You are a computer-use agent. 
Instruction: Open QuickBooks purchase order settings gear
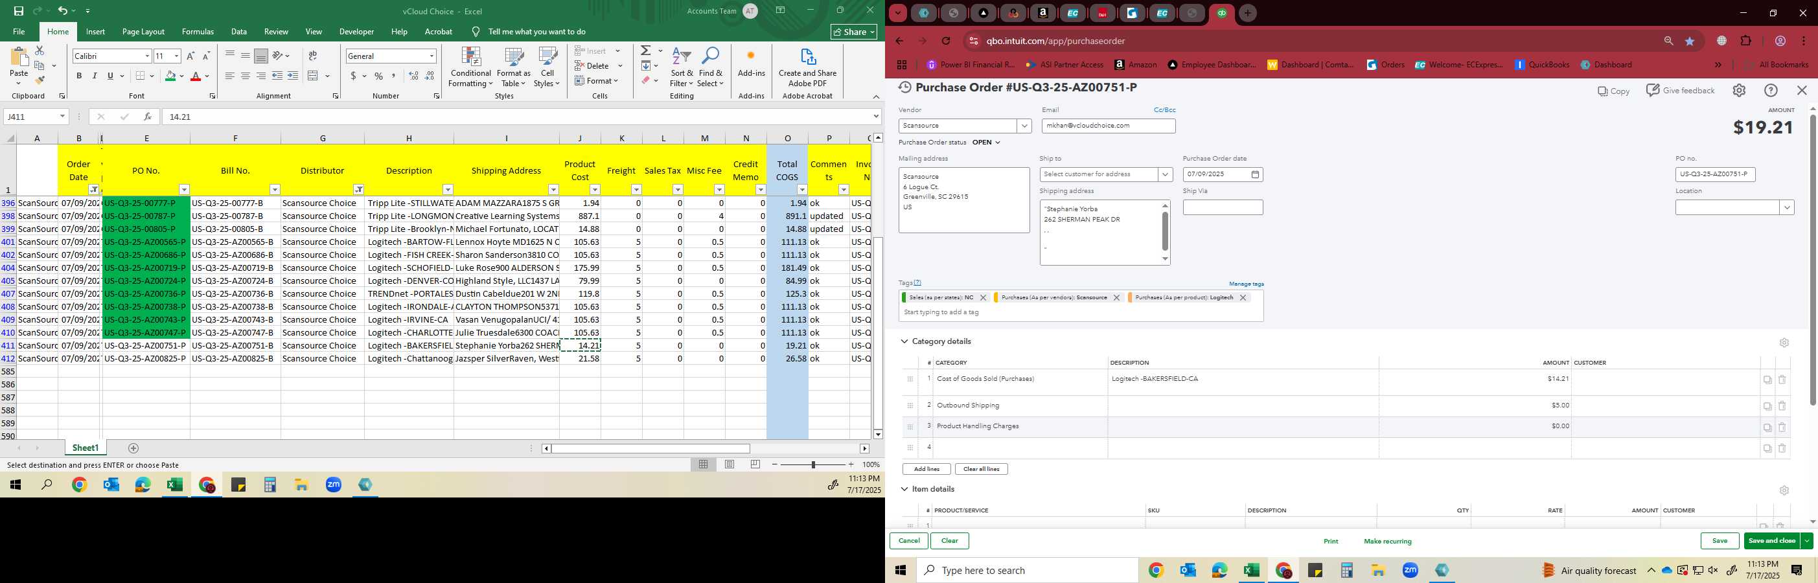(x=1739, y=90)
